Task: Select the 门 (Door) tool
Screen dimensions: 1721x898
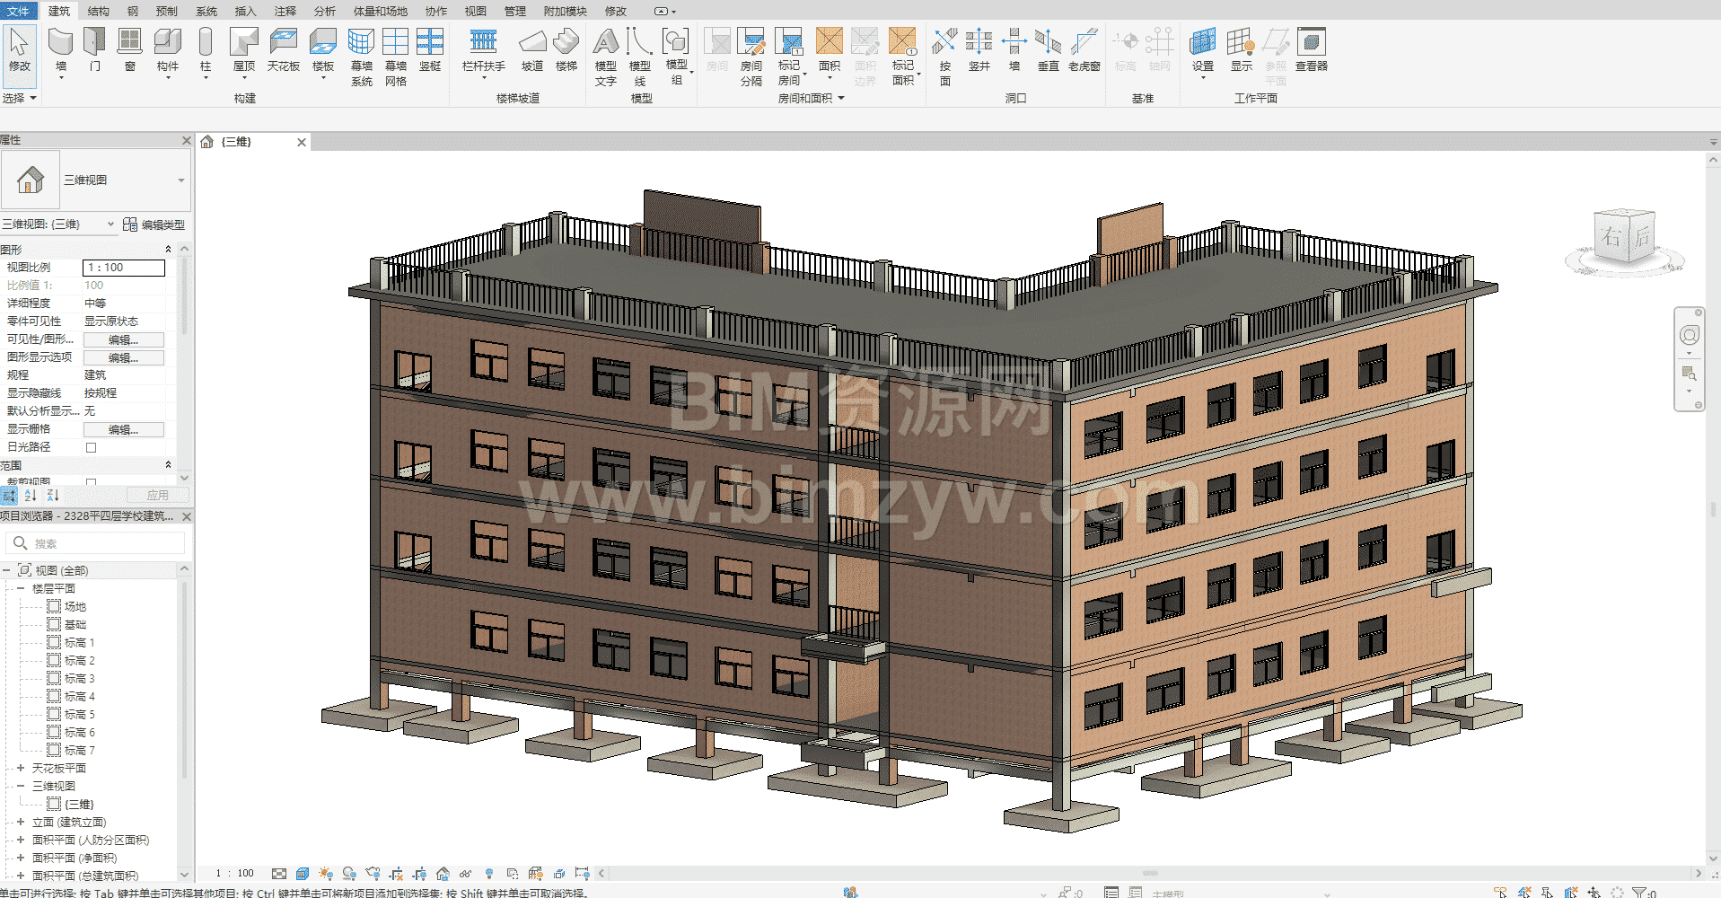Action: [x=94, y=50]
